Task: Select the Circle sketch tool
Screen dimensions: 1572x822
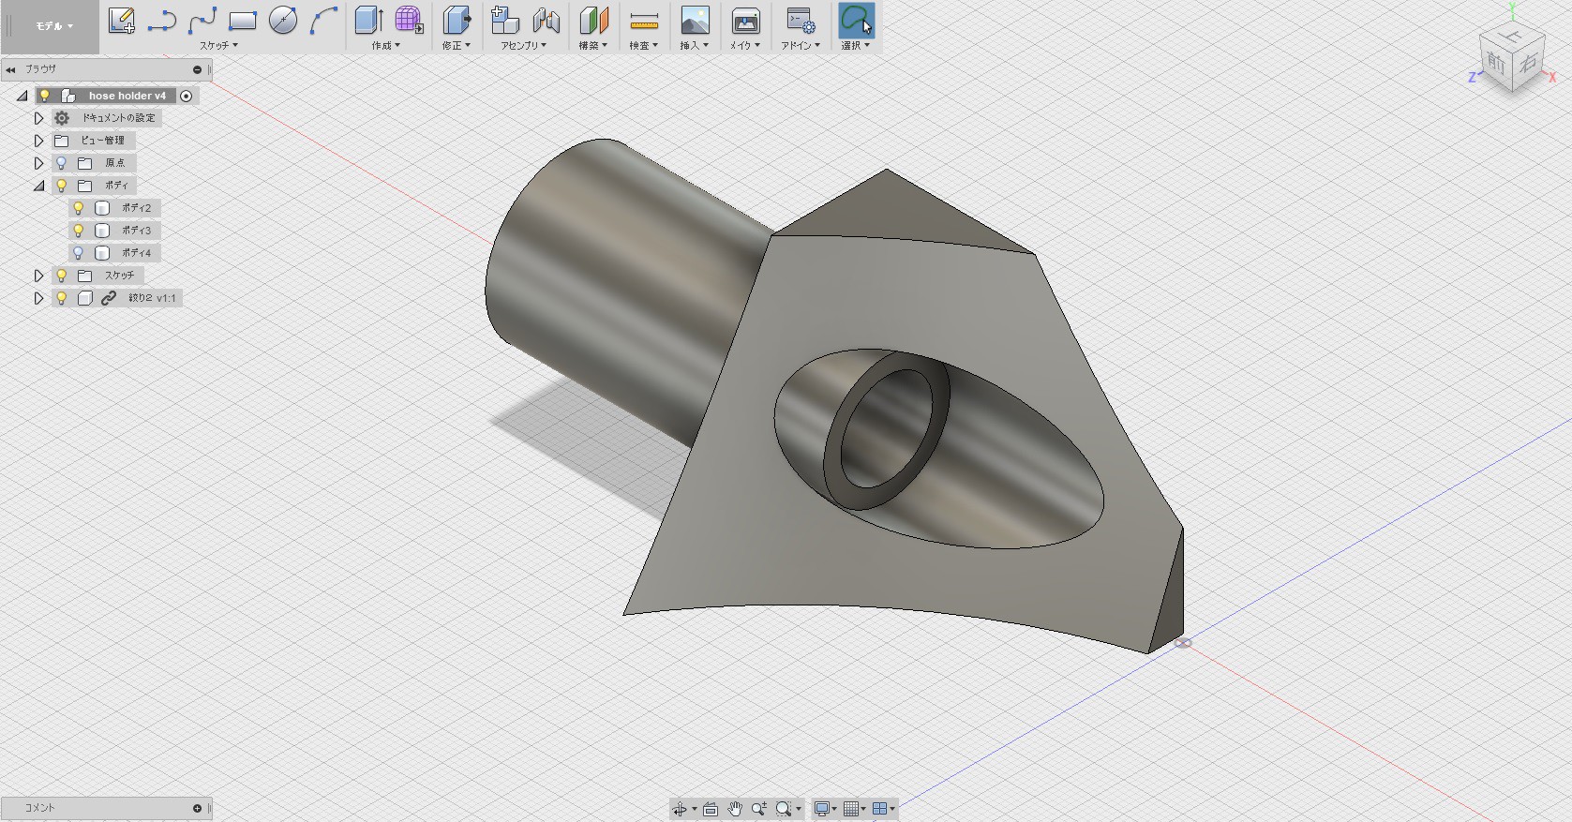Action: click(283, 20)
